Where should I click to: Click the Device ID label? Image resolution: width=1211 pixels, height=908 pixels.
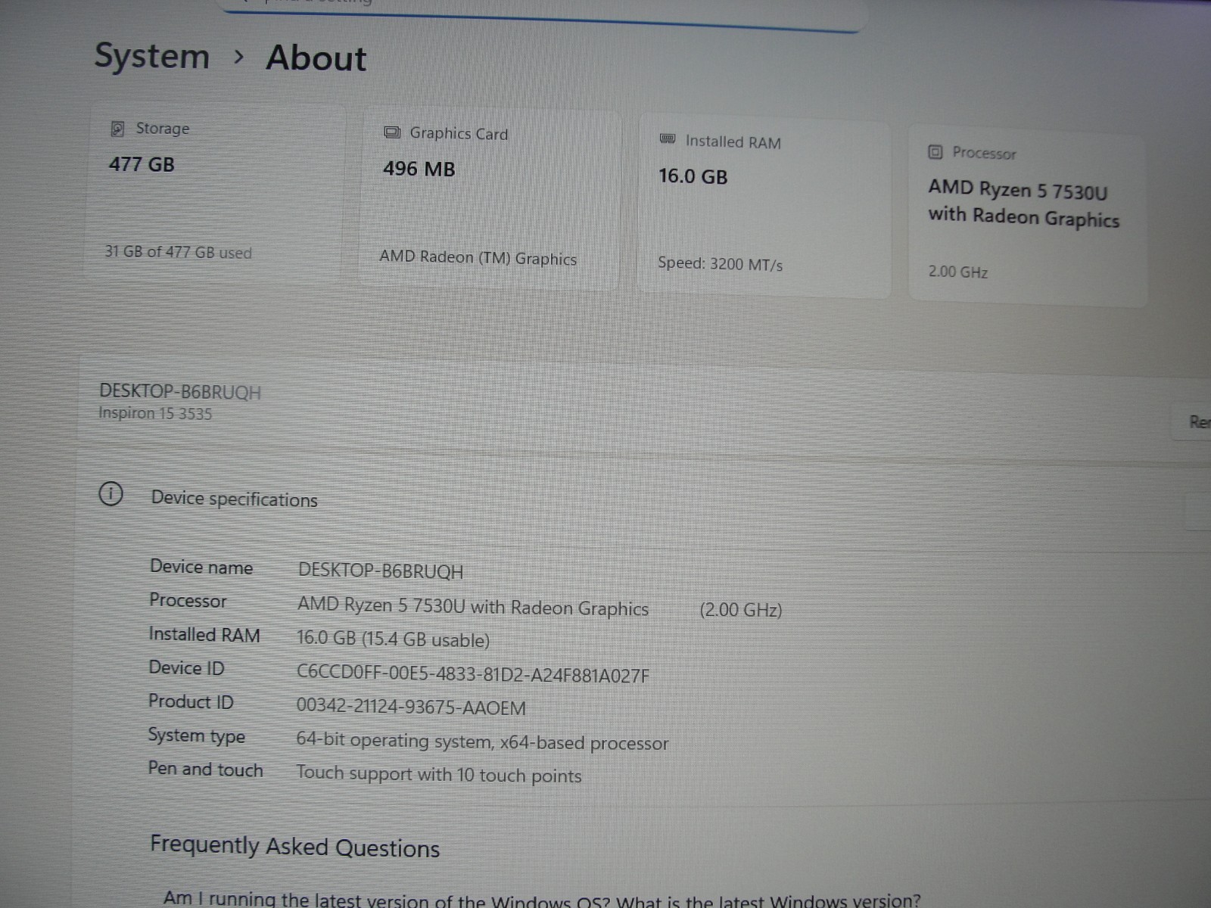(x=186, y=668)
